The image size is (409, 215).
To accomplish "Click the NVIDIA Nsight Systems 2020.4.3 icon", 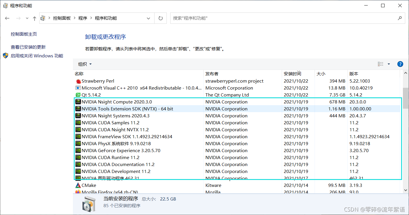I will (x=78, y=116).
